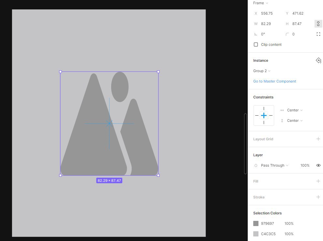Add a Stroke with plus icon
Image resolution: width=323 pixels, height=241 pixels.
(318, 197)
